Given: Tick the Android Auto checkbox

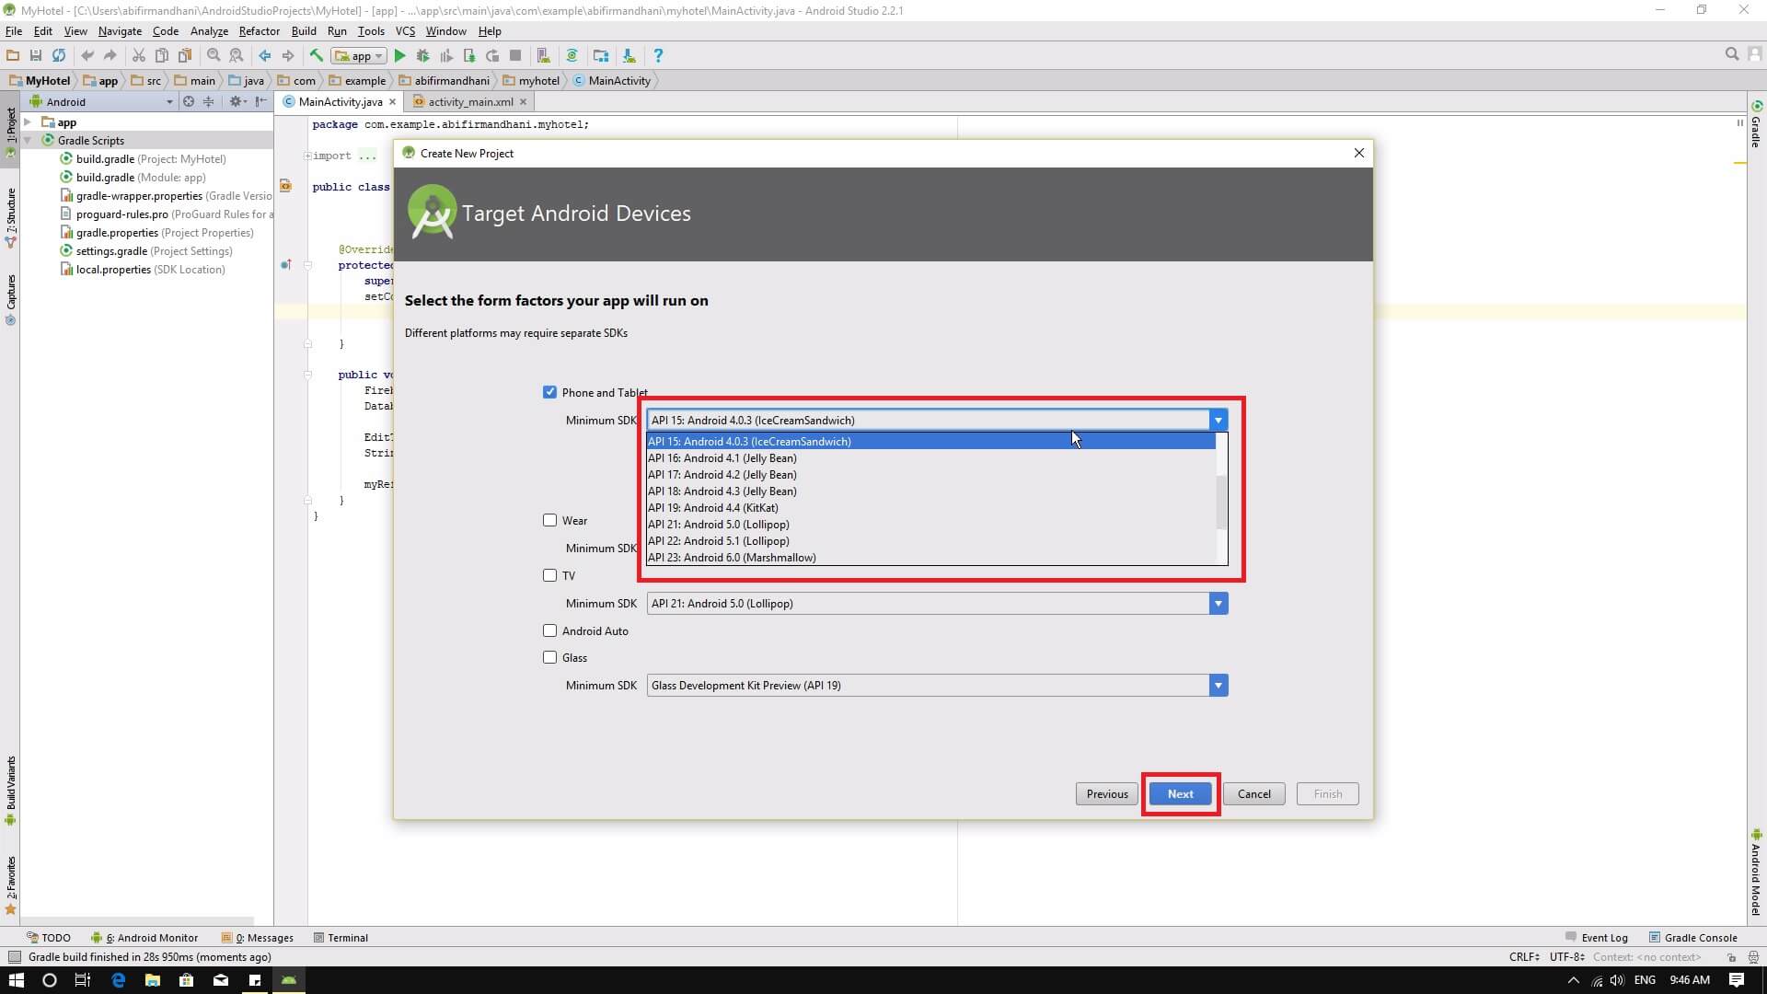Looking at the screenshot, I should (x=550, y=630).
